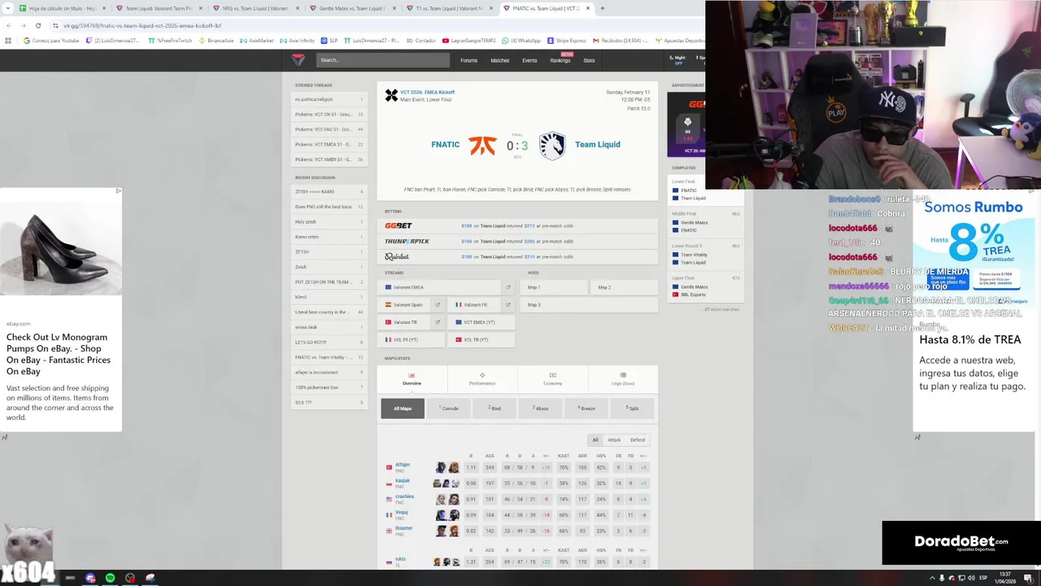Click the Spotify icon in the taskbar

(x=110, y=578)
